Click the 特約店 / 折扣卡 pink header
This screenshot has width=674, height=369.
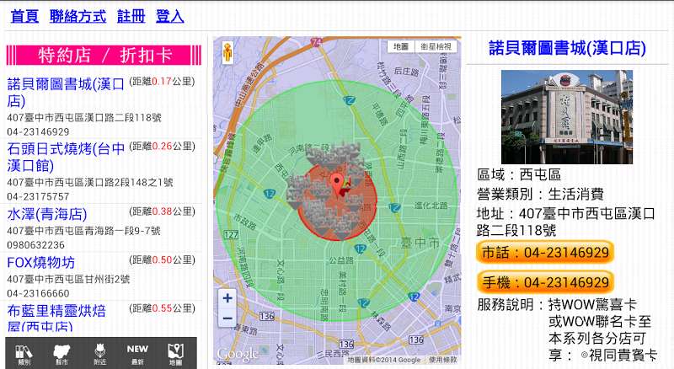(x=104, y=55)
